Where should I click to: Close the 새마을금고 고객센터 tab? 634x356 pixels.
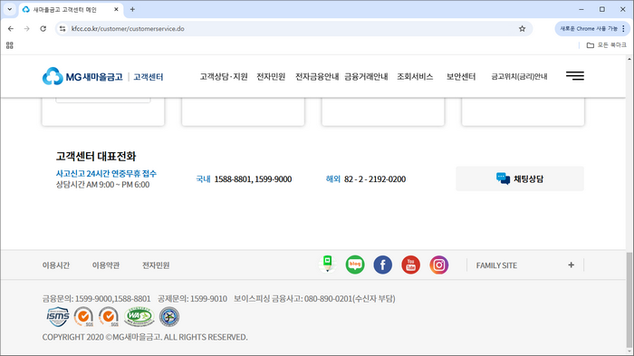(x=116, y=9)
